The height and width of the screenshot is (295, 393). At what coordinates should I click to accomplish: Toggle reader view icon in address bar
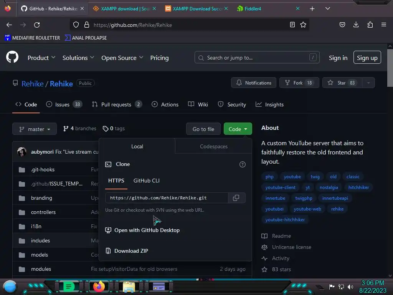pos(292,25)
